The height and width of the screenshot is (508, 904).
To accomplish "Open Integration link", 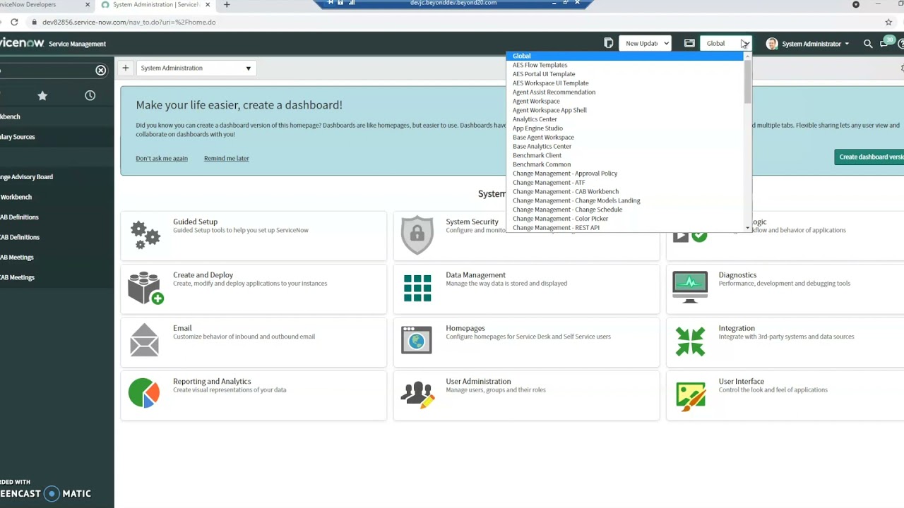I will pyautogui.click(x=737, y=328).
